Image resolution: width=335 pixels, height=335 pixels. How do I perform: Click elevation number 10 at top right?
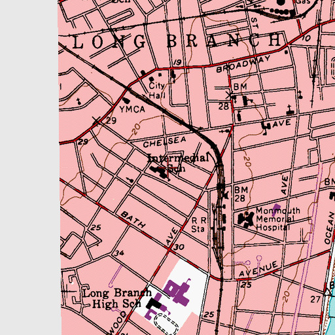tap(306, 39)
